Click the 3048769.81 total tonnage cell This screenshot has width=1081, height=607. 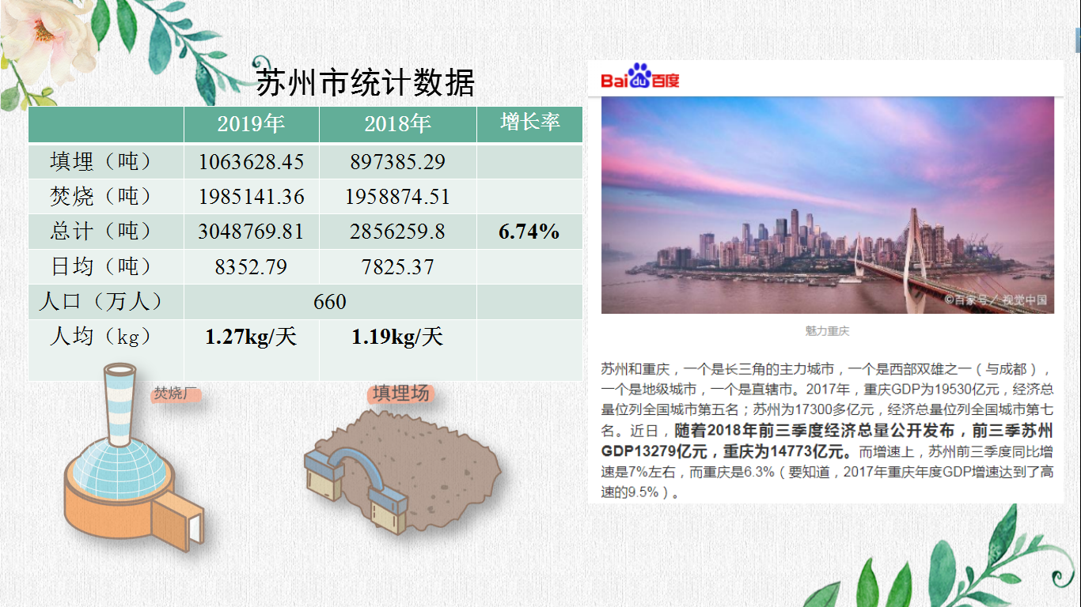(x=251, y=232)
